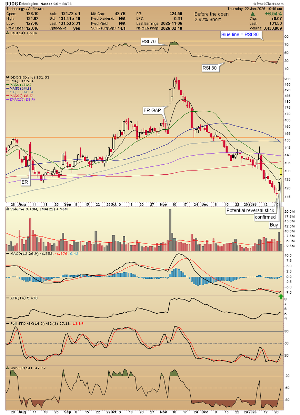Click the 'MA(200) 135.97' legend entry
The image size is (300, 415).
point(20,96)
